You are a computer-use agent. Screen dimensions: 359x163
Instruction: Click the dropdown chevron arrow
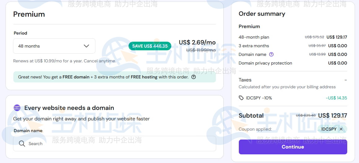click(86, 46)
